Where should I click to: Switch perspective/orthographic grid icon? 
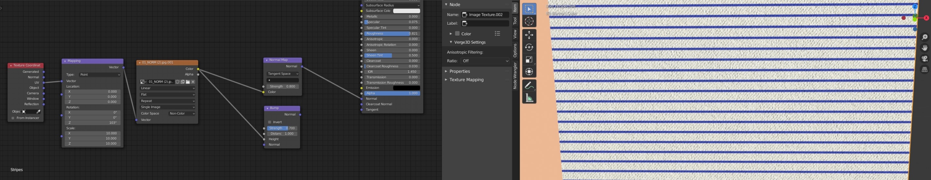pos(924,70)
